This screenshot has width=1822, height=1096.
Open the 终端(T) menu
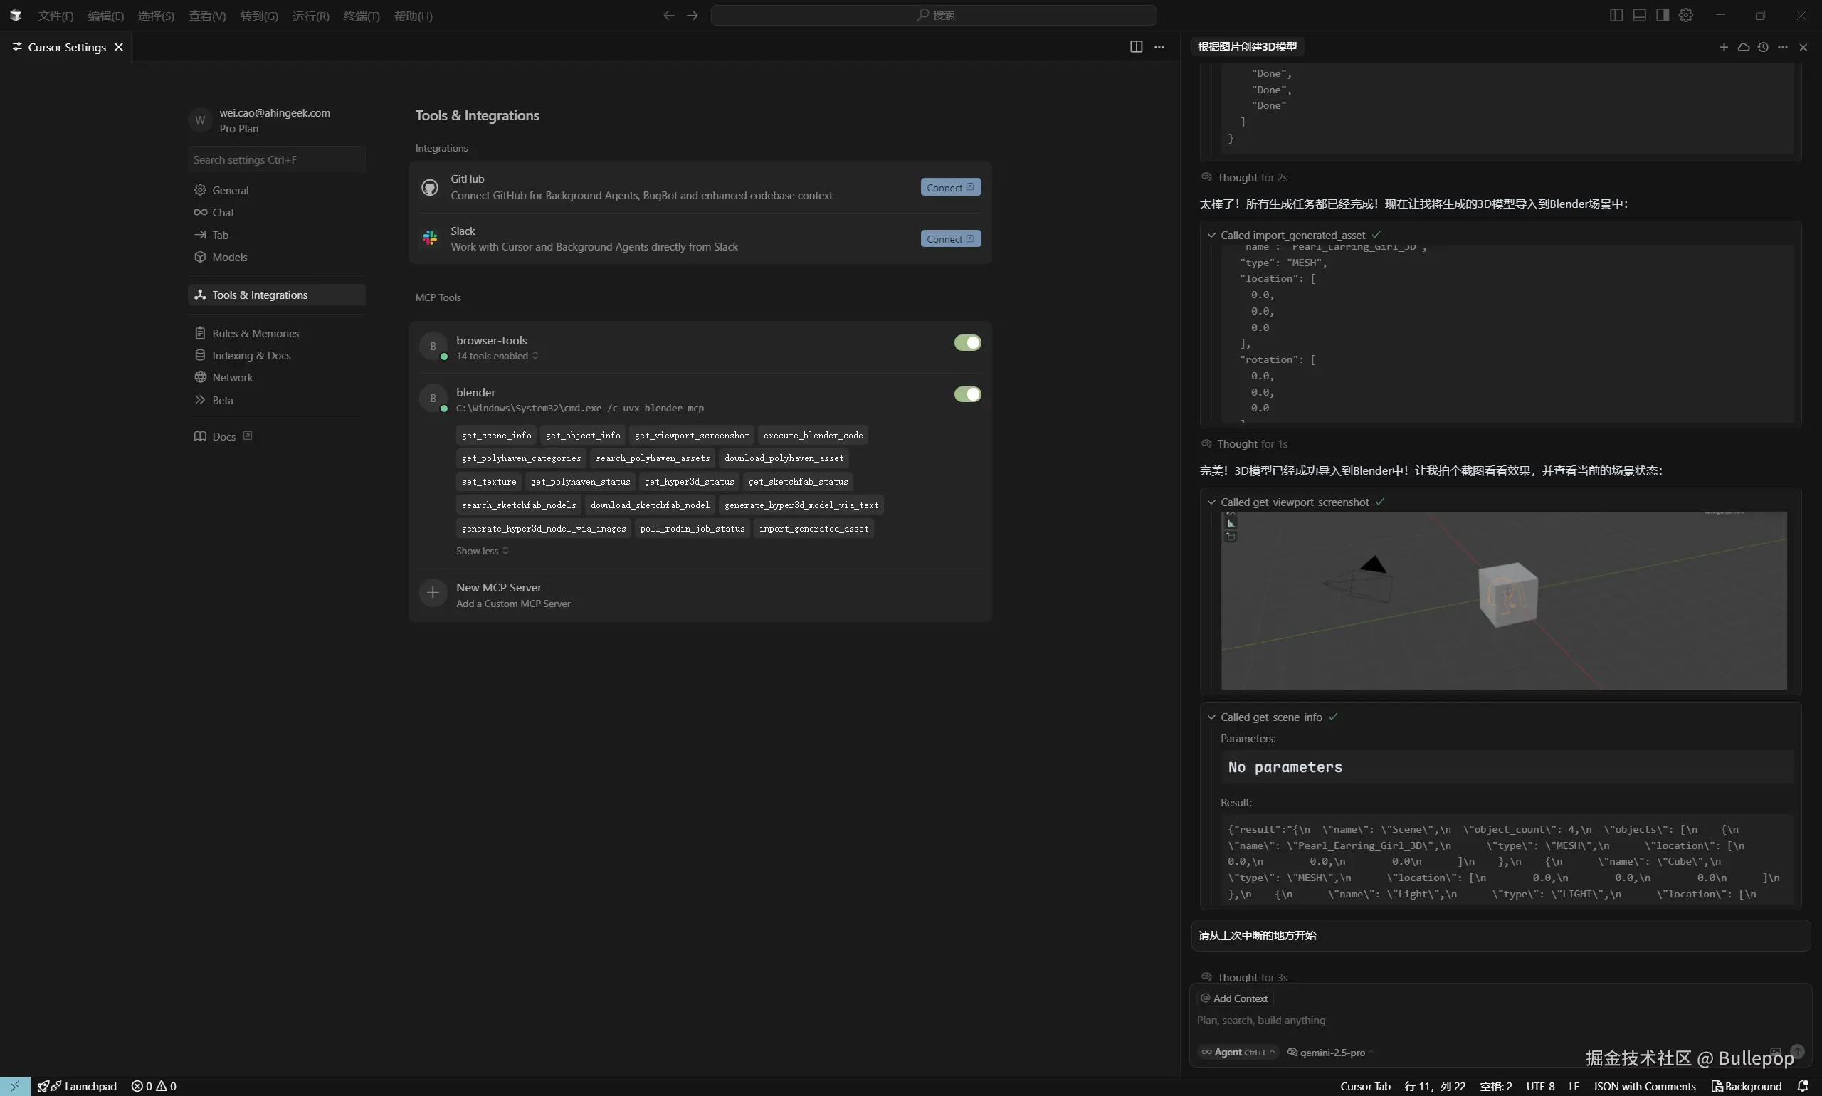pyautogui.click(x=361, y=16)
